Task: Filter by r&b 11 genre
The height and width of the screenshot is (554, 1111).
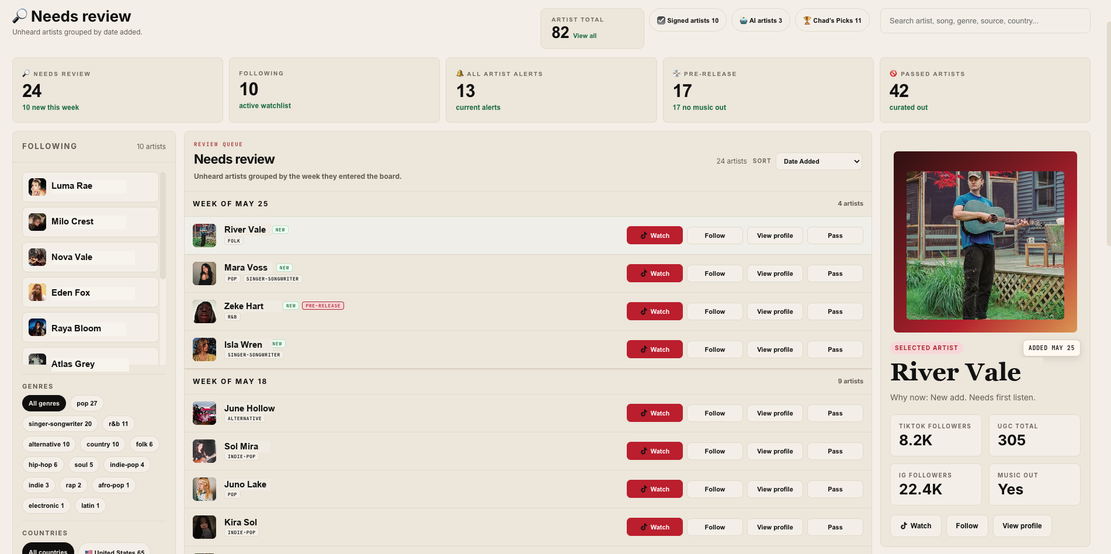Action: coord(119,424)
